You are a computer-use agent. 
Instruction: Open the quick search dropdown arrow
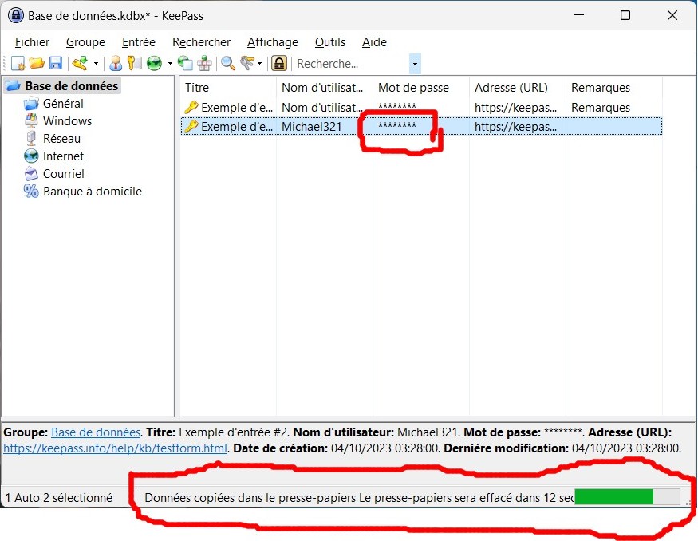415,64
